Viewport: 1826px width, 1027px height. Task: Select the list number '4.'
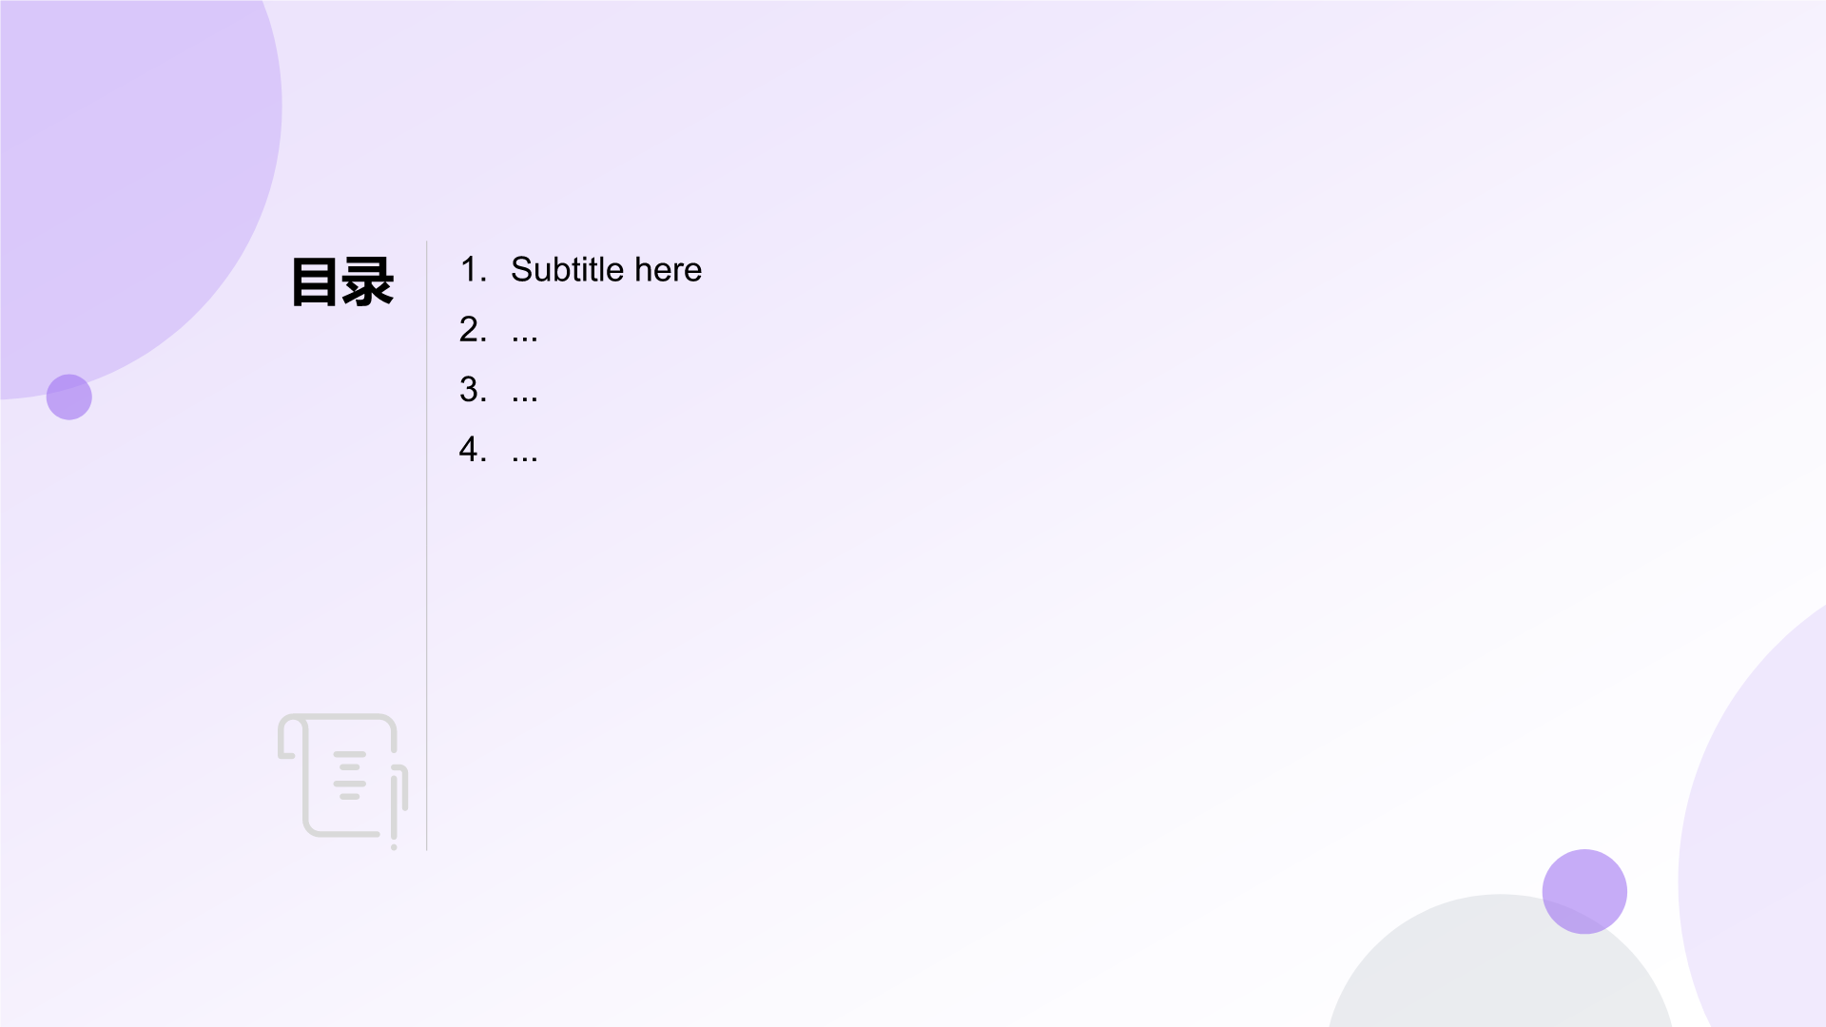[473, 450]
